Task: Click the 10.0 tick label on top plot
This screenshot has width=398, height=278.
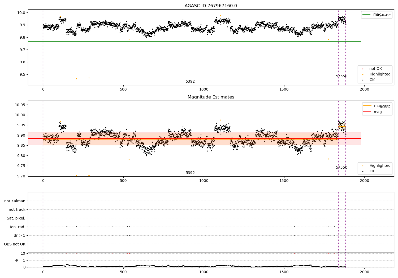Action: pos(22,13)
